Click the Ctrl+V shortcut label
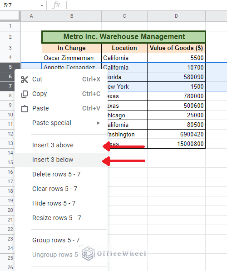The image size is (227, 271). coord(91,108)
